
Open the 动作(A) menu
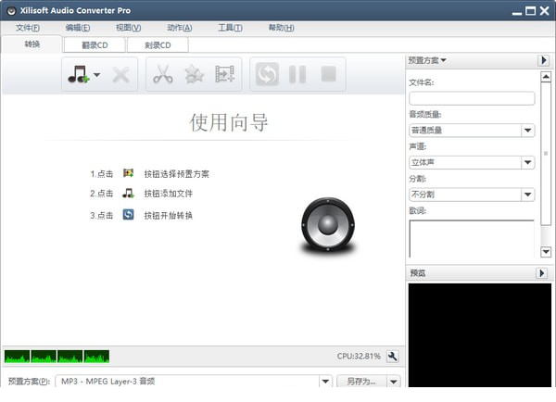pyautogui.click(x=180, y=28)
